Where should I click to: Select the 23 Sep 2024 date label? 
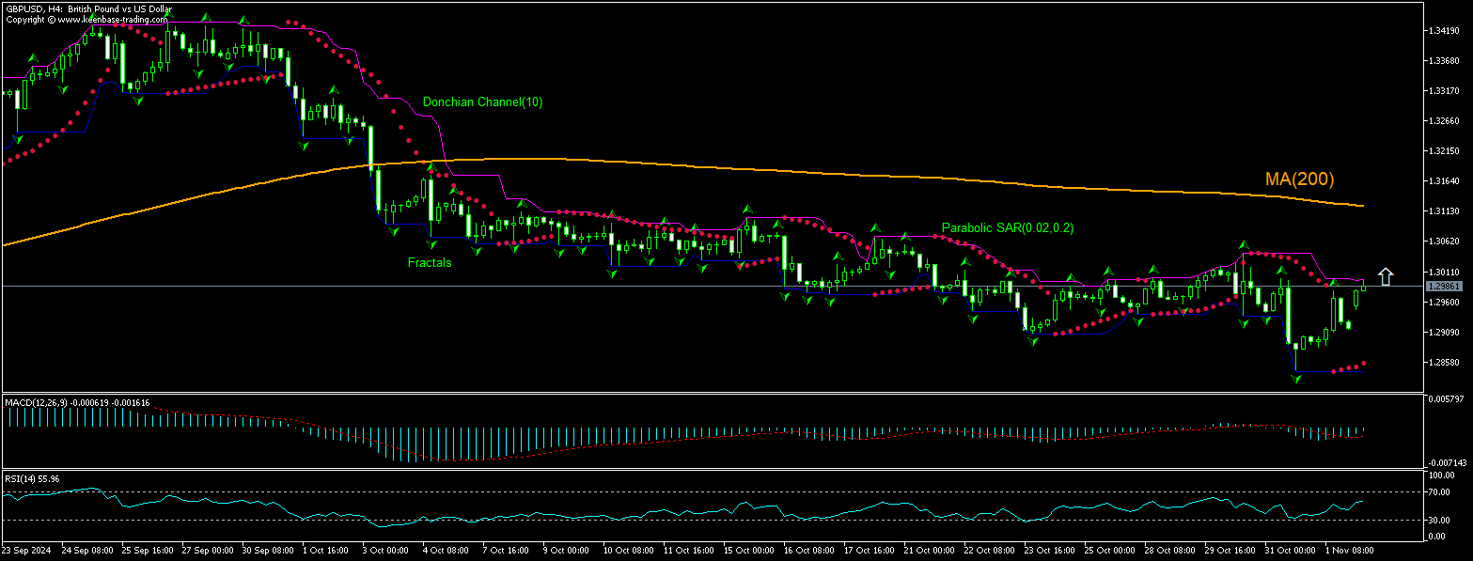click(25, 549)
